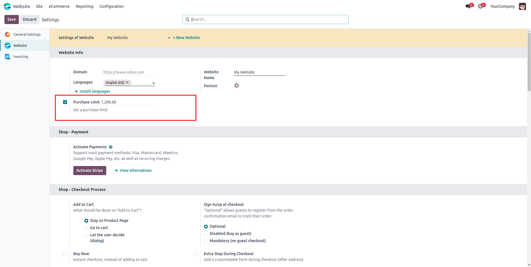Open the Configuration menu
The height and width of the screenshot is (267, 531).
tap(111, 6)
